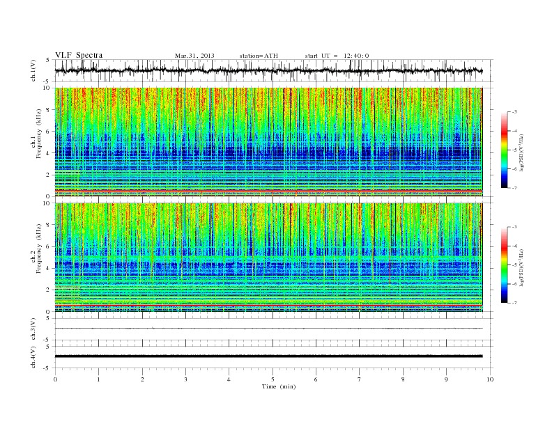Click time axis tick label "1"
Viewport: 552px width, 426px height.
pyautogui.click(x=99, y=379)
